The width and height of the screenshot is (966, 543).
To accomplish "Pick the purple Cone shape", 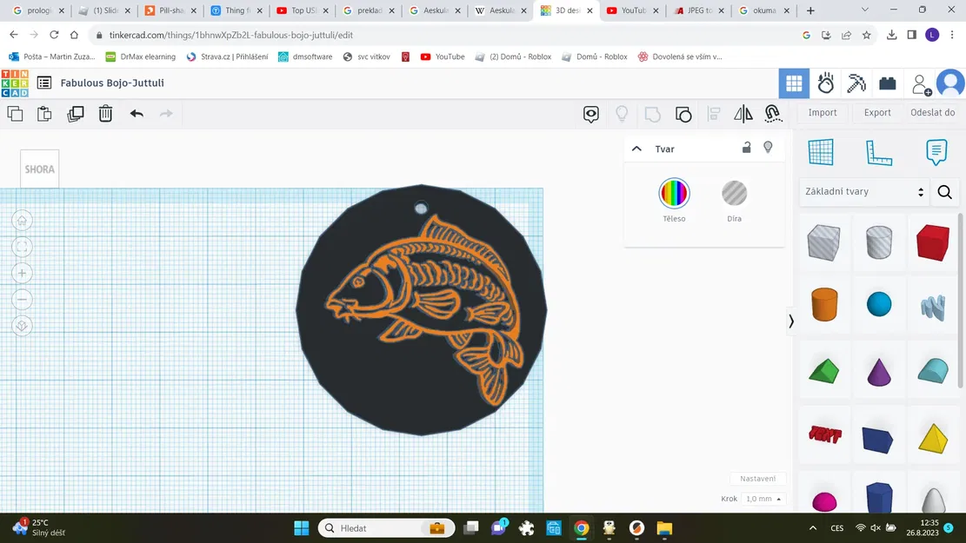I will tap(878, 372).
